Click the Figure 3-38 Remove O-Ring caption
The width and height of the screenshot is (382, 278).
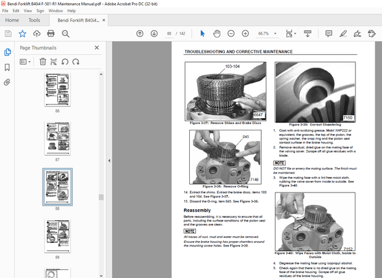pos(226,186)
